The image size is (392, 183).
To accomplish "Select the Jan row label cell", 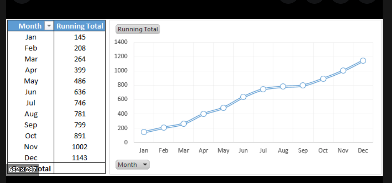I will click(31, 37).
